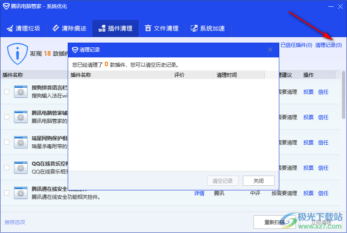
Task: Click the 操作 column header in main list
Action: click(319, 75)
